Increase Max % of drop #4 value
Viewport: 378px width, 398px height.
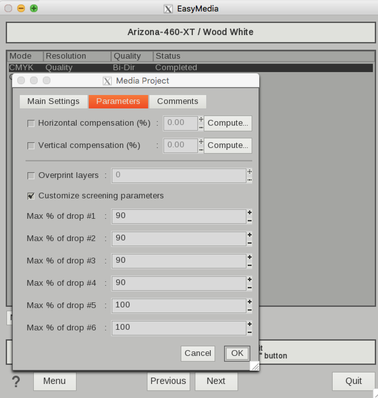point(250,280)
